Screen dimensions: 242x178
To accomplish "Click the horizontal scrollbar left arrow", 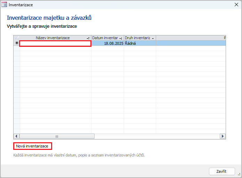I will tap(16, 136).
